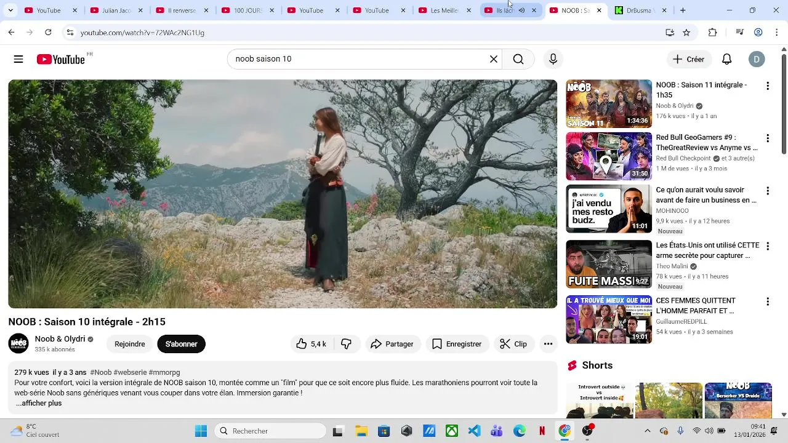The height and width of the screenshot is (443, 788).
Task: Switch to the DrBusma tab
Action: 640,10
